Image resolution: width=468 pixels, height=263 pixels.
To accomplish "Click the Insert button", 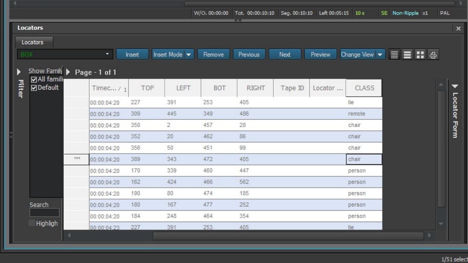I will [132, 55].
